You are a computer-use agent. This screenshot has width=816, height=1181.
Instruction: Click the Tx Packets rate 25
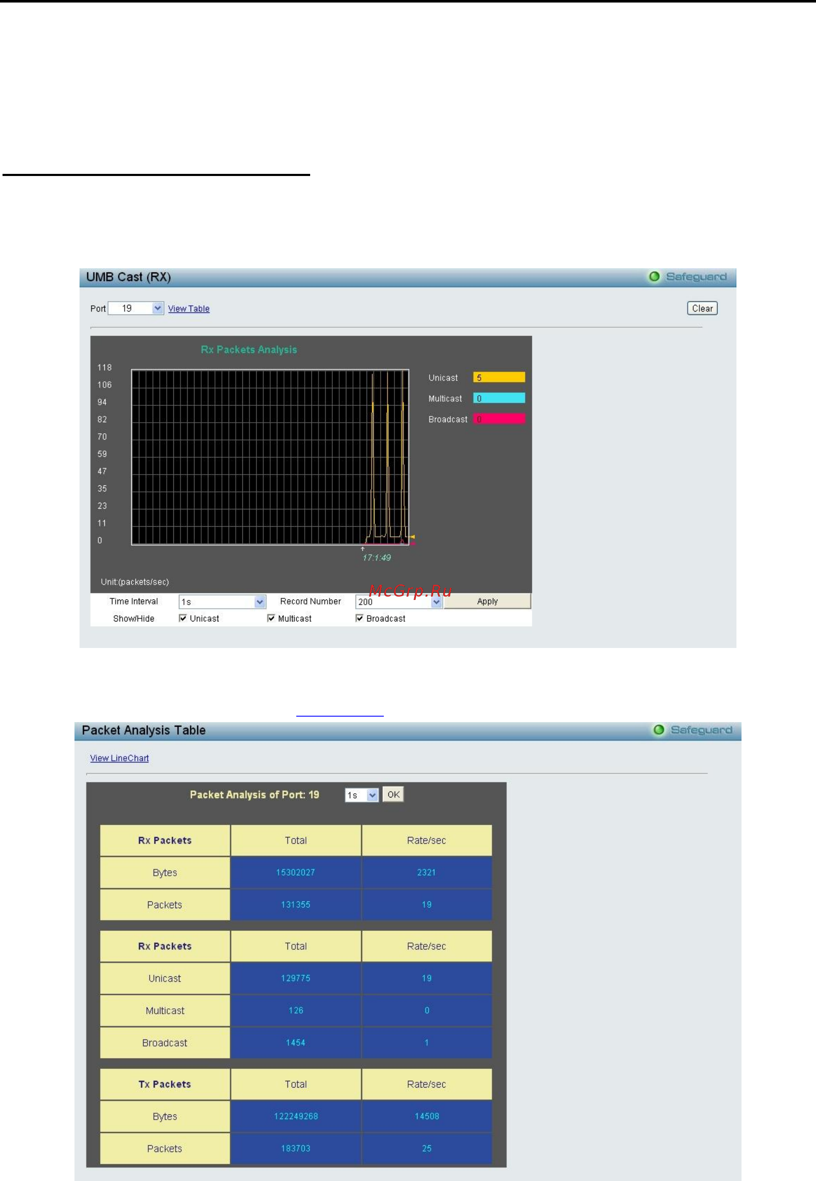426,1148
